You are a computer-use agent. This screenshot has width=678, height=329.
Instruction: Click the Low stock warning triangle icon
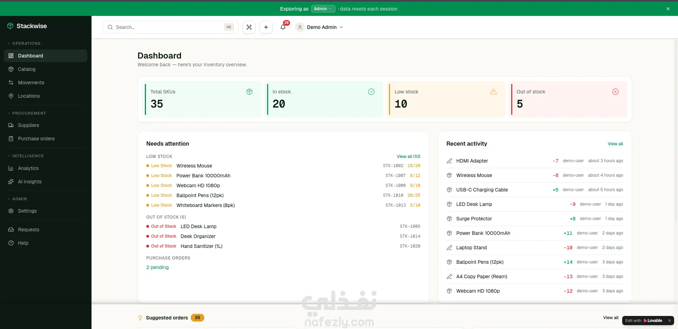pyautogui.click(x=494, y=92)
